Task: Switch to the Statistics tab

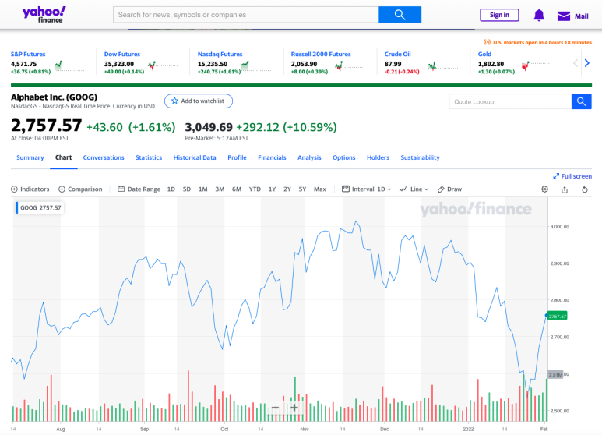Action: (x=149, y=157)
